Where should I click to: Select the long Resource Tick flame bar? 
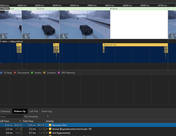(x=135, y=45)
